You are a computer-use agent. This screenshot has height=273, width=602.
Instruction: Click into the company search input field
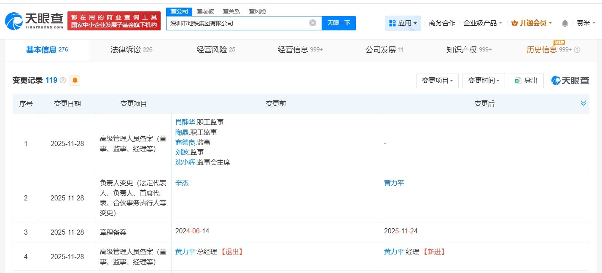[238, 23]
